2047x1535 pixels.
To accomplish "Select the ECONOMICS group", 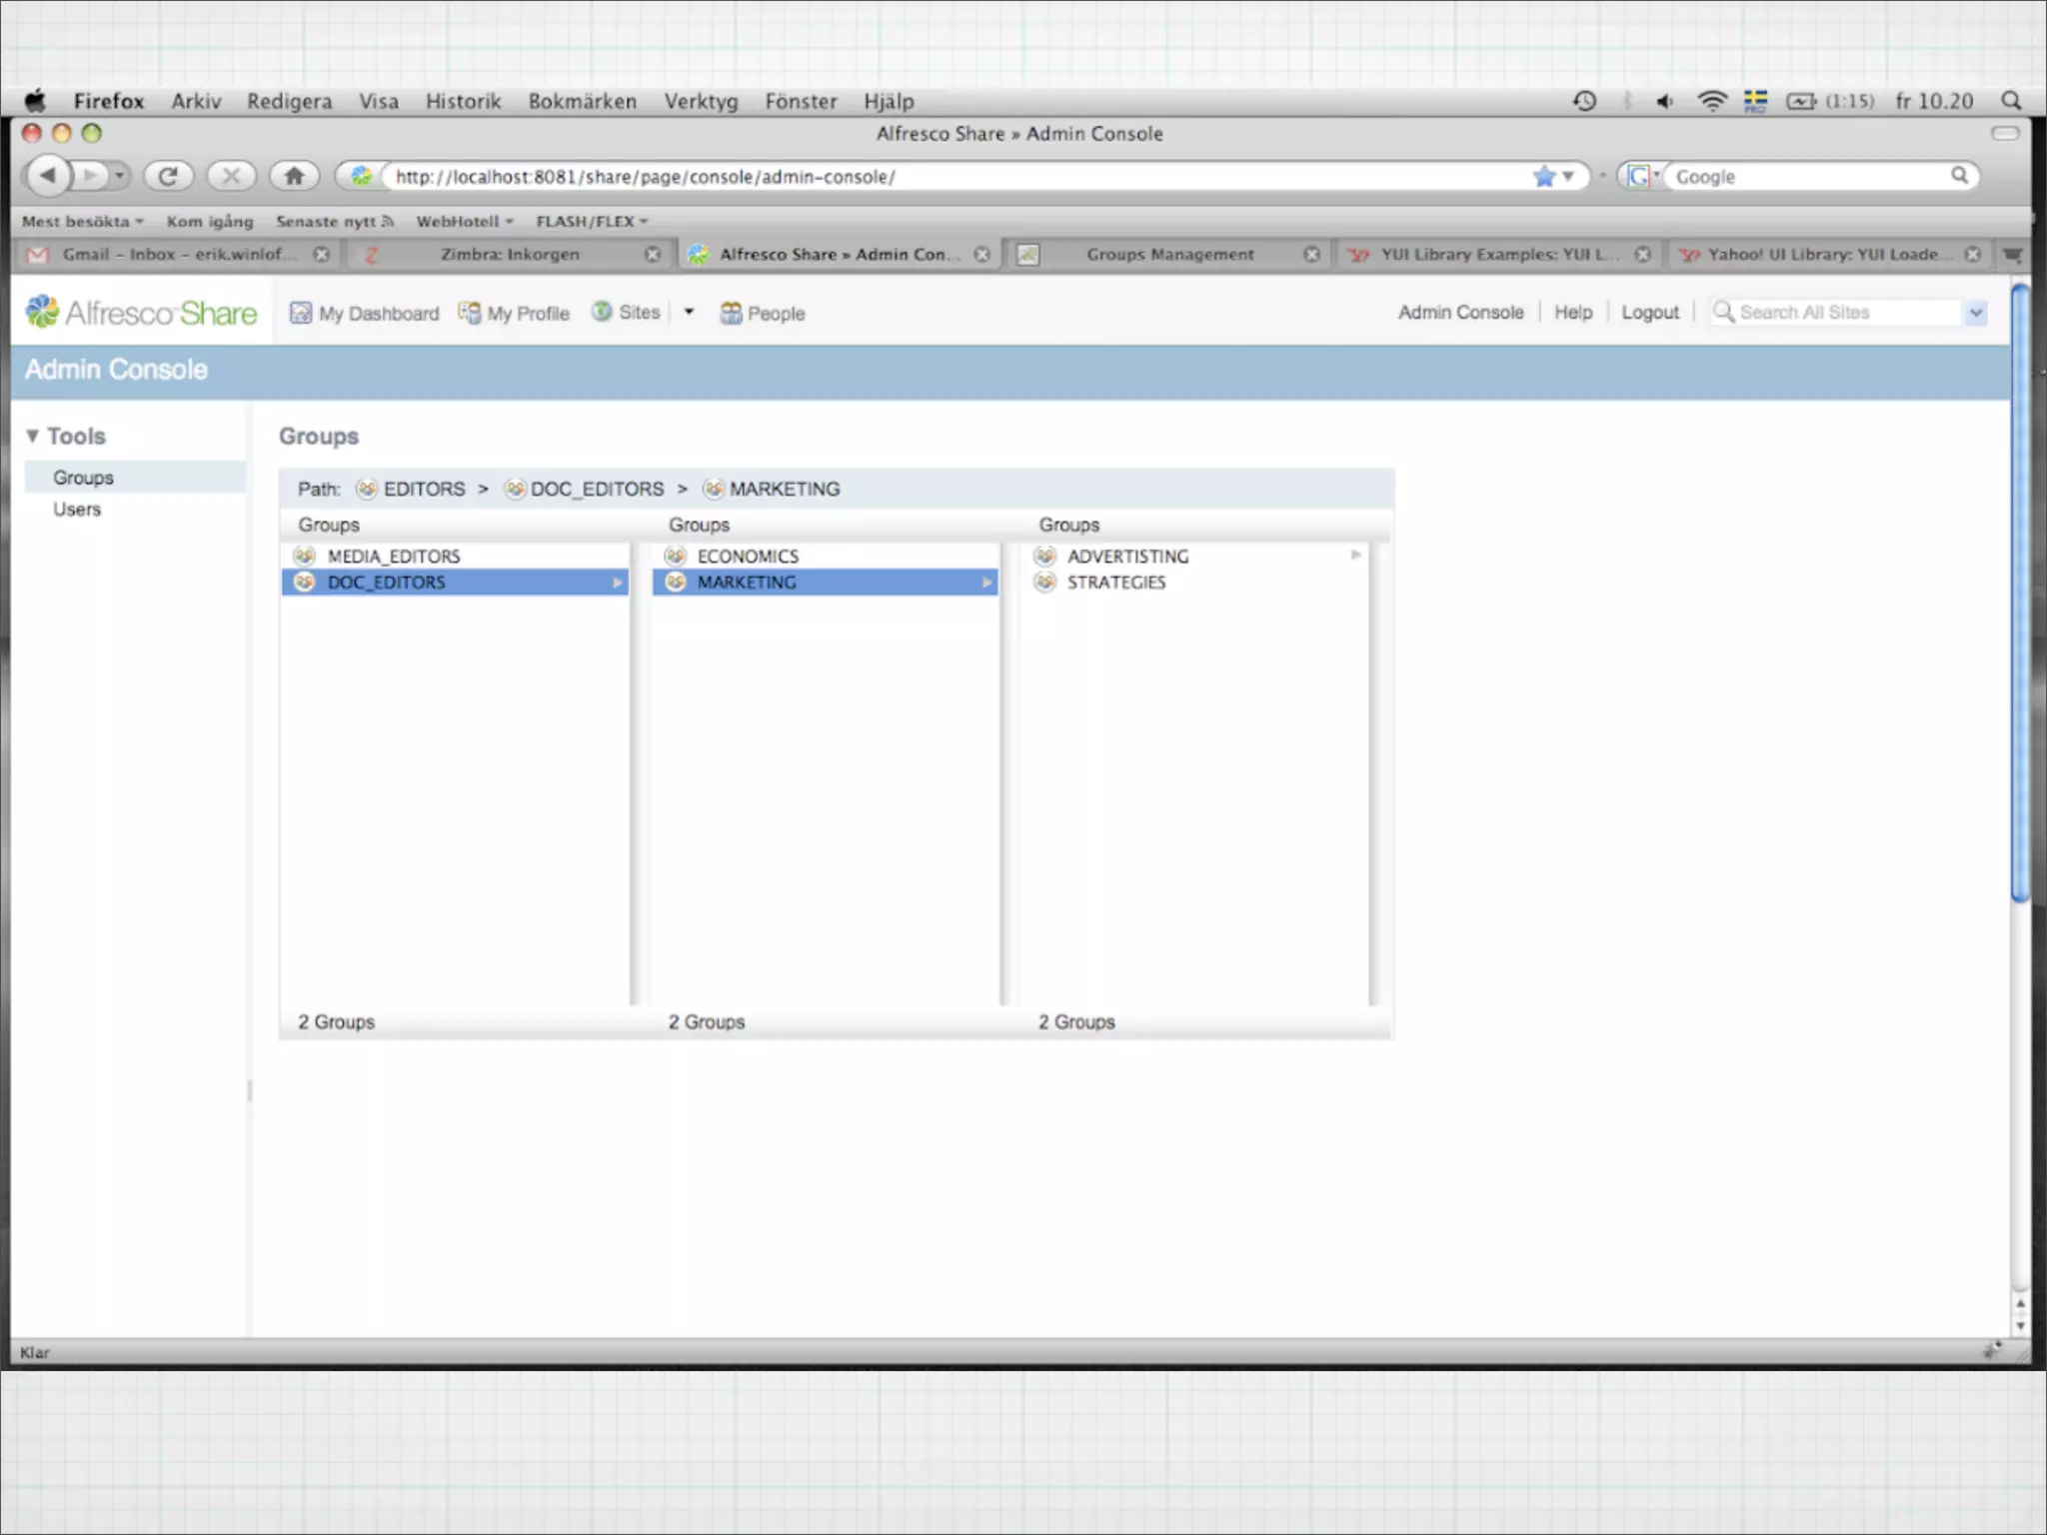I will click(x=748, y=556).
